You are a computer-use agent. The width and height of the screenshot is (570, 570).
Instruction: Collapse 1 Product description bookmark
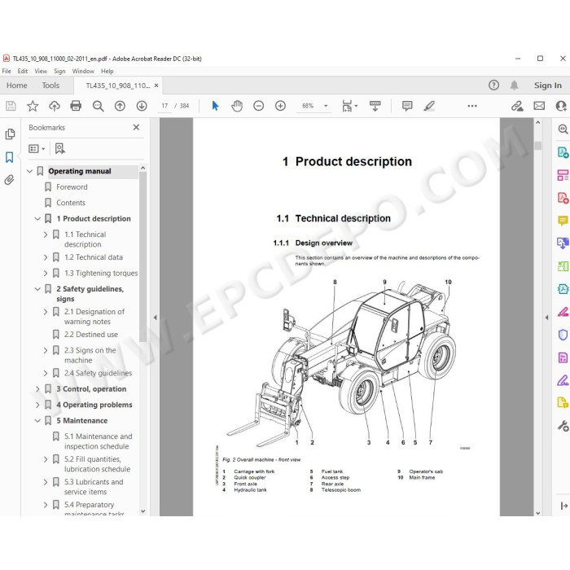click(37, 218)
